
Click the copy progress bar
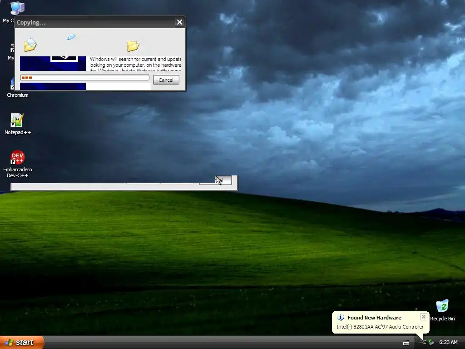click(84, 77)
